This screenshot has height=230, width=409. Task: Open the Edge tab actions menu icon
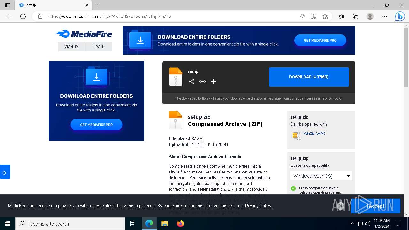pos(8,5)
